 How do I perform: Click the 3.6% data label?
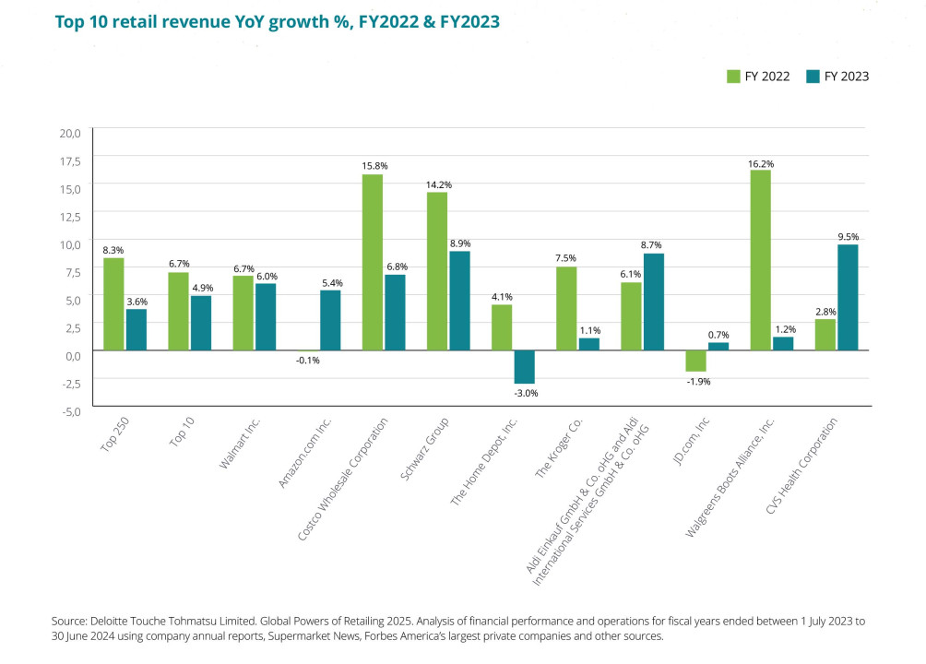(x=137, y=302)
